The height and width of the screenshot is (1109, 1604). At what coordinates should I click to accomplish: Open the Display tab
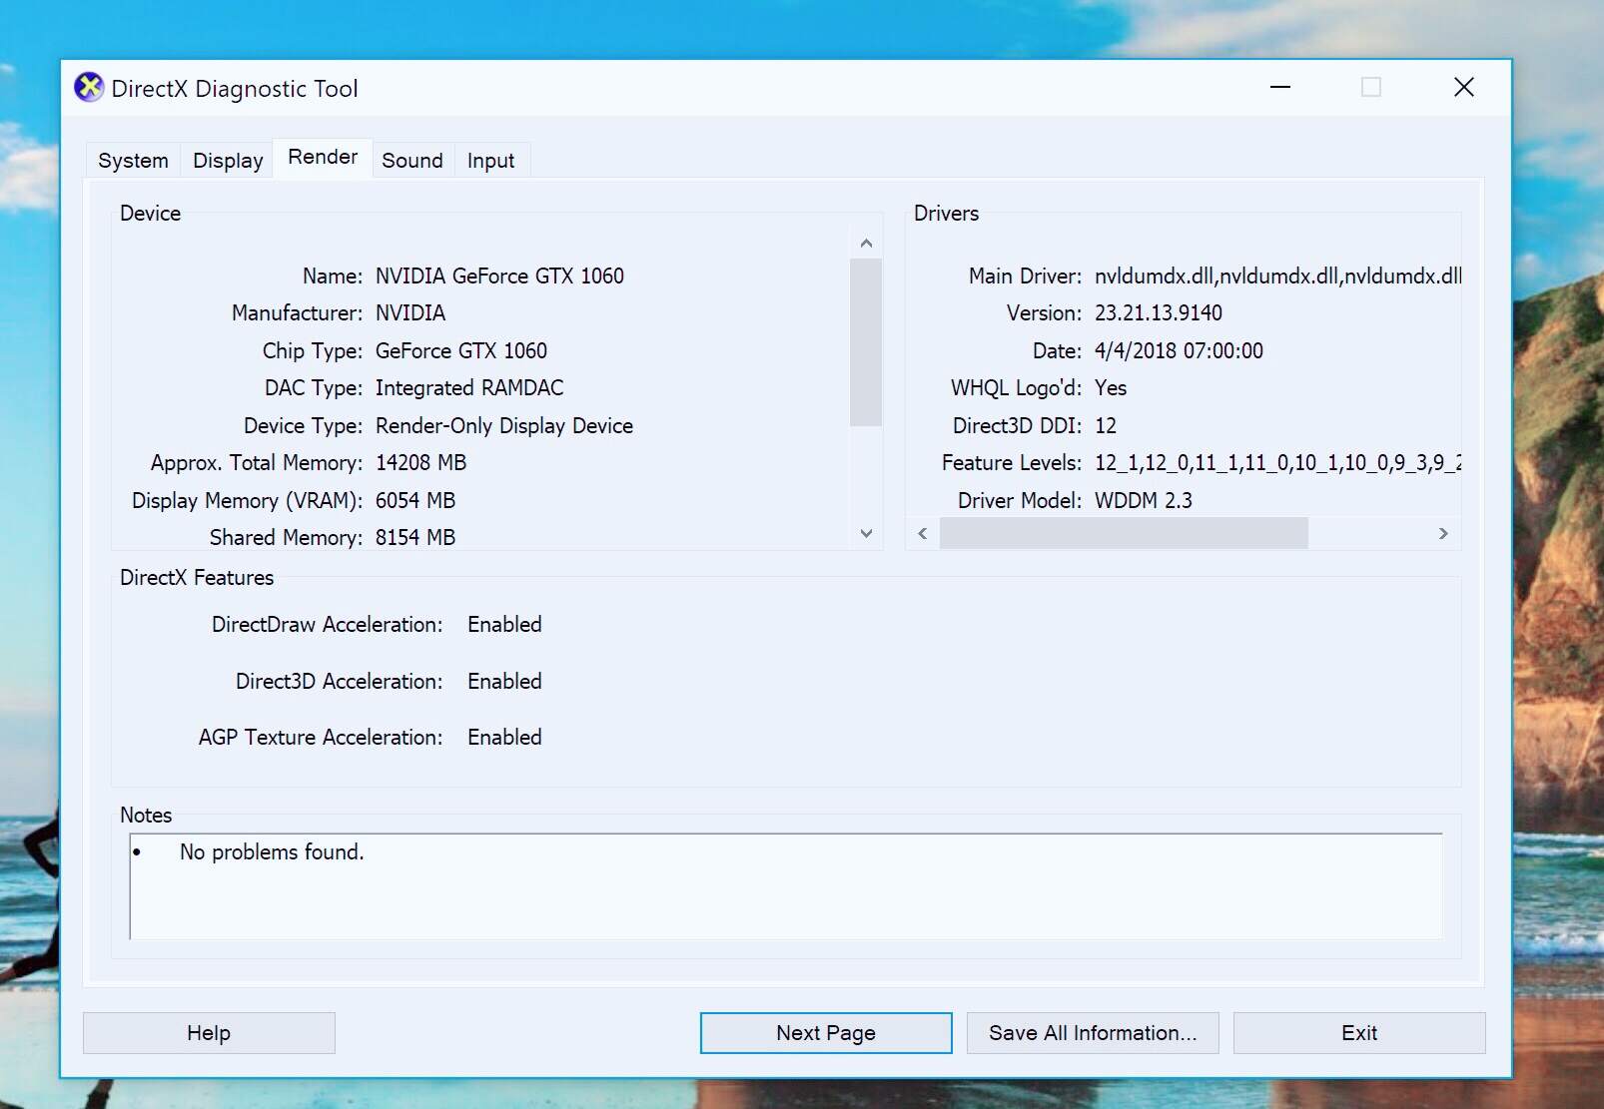pos(228,161)
